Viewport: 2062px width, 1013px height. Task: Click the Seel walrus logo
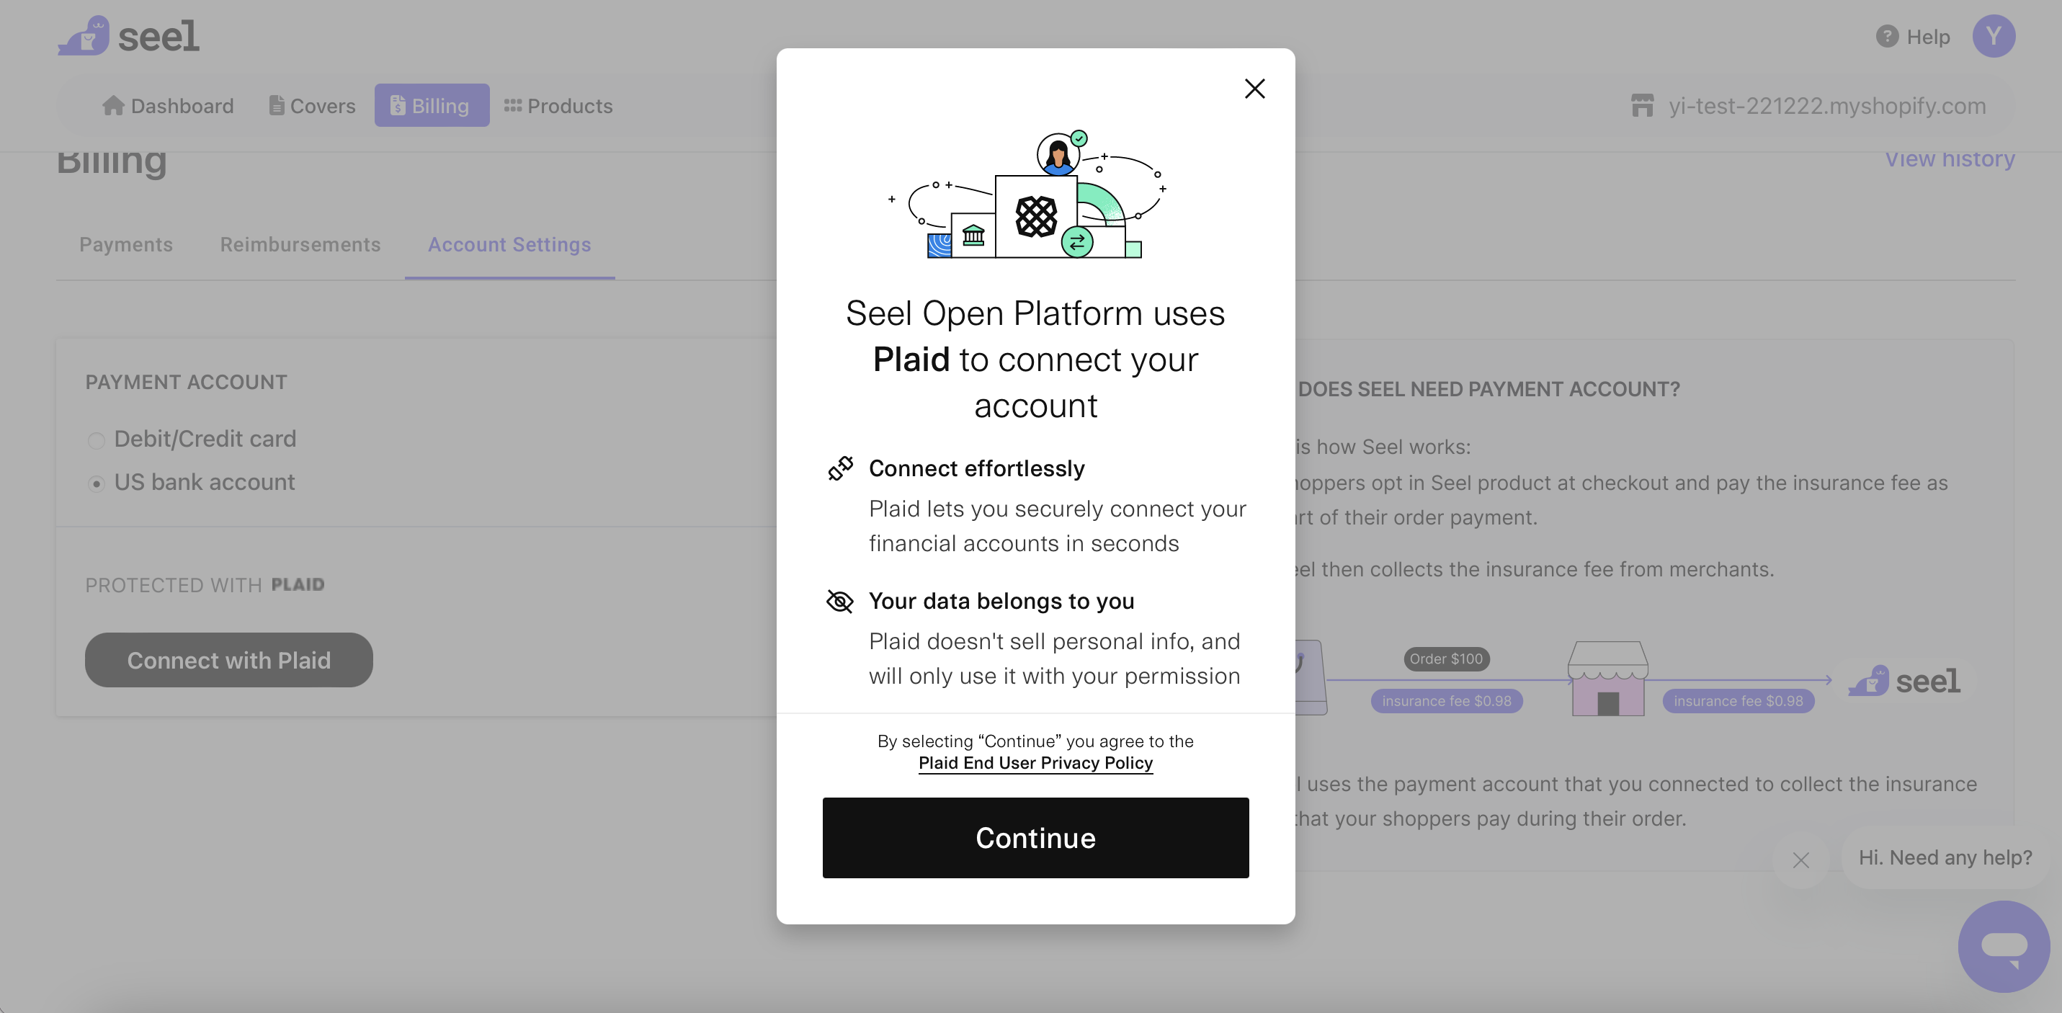coord(84,36)
